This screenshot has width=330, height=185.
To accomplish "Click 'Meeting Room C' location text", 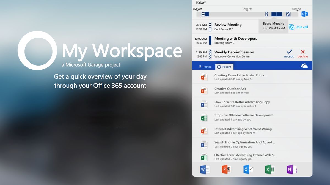I will coord(224,43).
